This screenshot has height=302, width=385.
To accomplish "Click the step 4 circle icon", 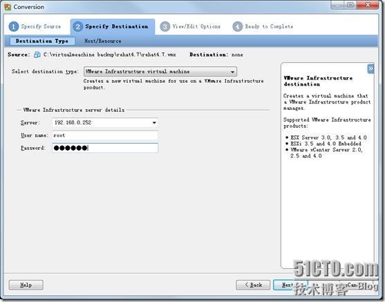I will pyautogui.click(x=238, y=26).
